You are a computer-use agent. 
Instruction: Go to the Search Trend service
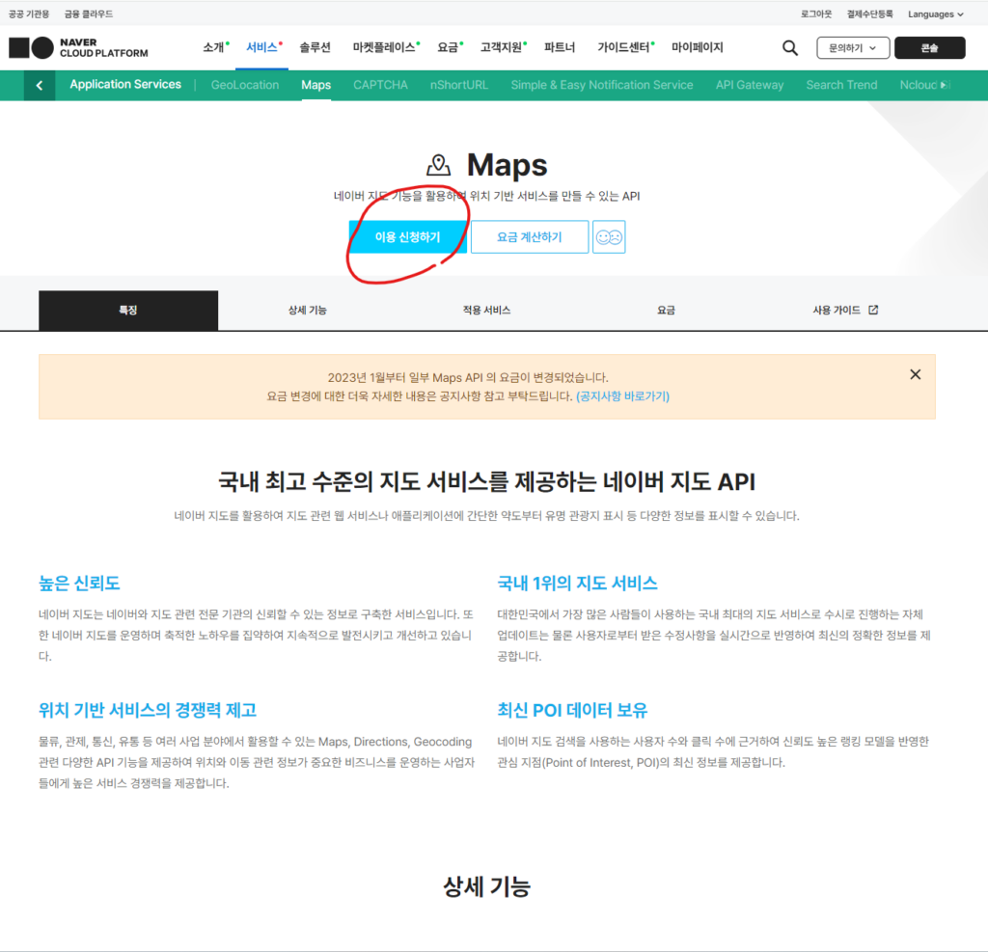click(841, 85)
